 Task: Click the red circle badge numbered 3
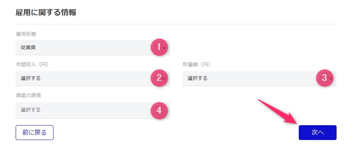pyautogui.click(x=324, y=78)
